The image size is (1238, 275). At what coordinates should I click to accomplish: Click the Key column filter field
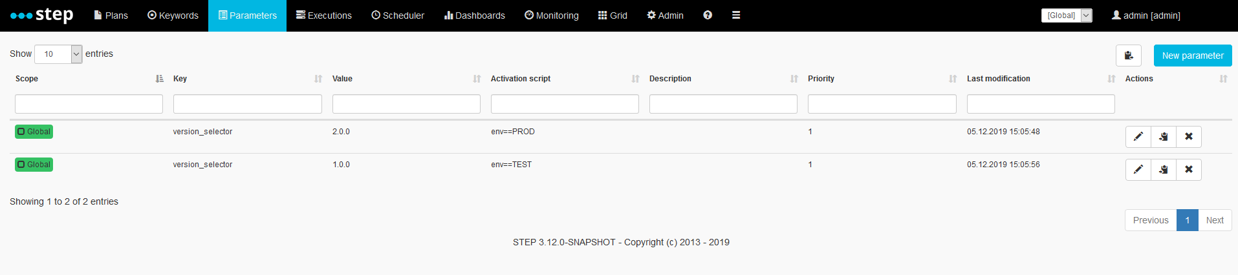click(x=248, y=104)
